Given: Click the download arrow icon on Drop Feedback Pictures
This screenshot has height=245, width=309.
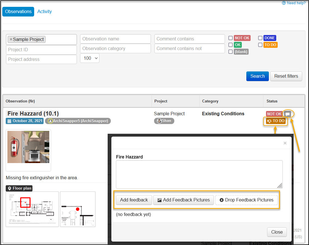Looking at the screenshot, I should point(222,200).
